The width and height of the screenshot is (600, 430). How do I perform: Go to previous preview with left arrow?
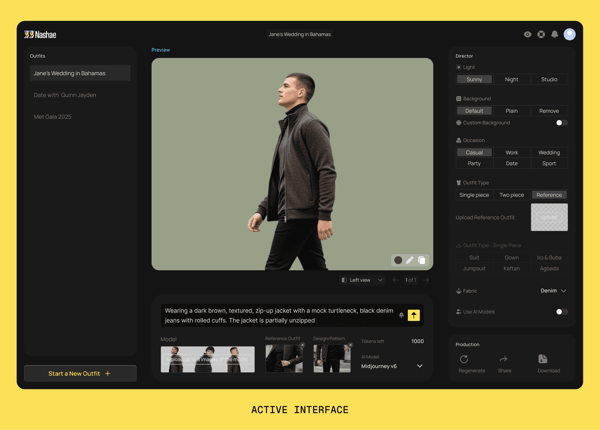pyautogui.click(x=396, y=280)
